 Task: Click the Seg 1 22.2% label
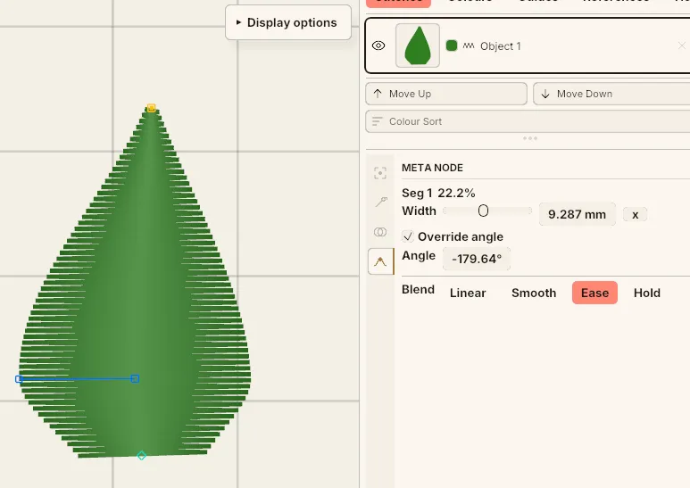coord(438,193)
